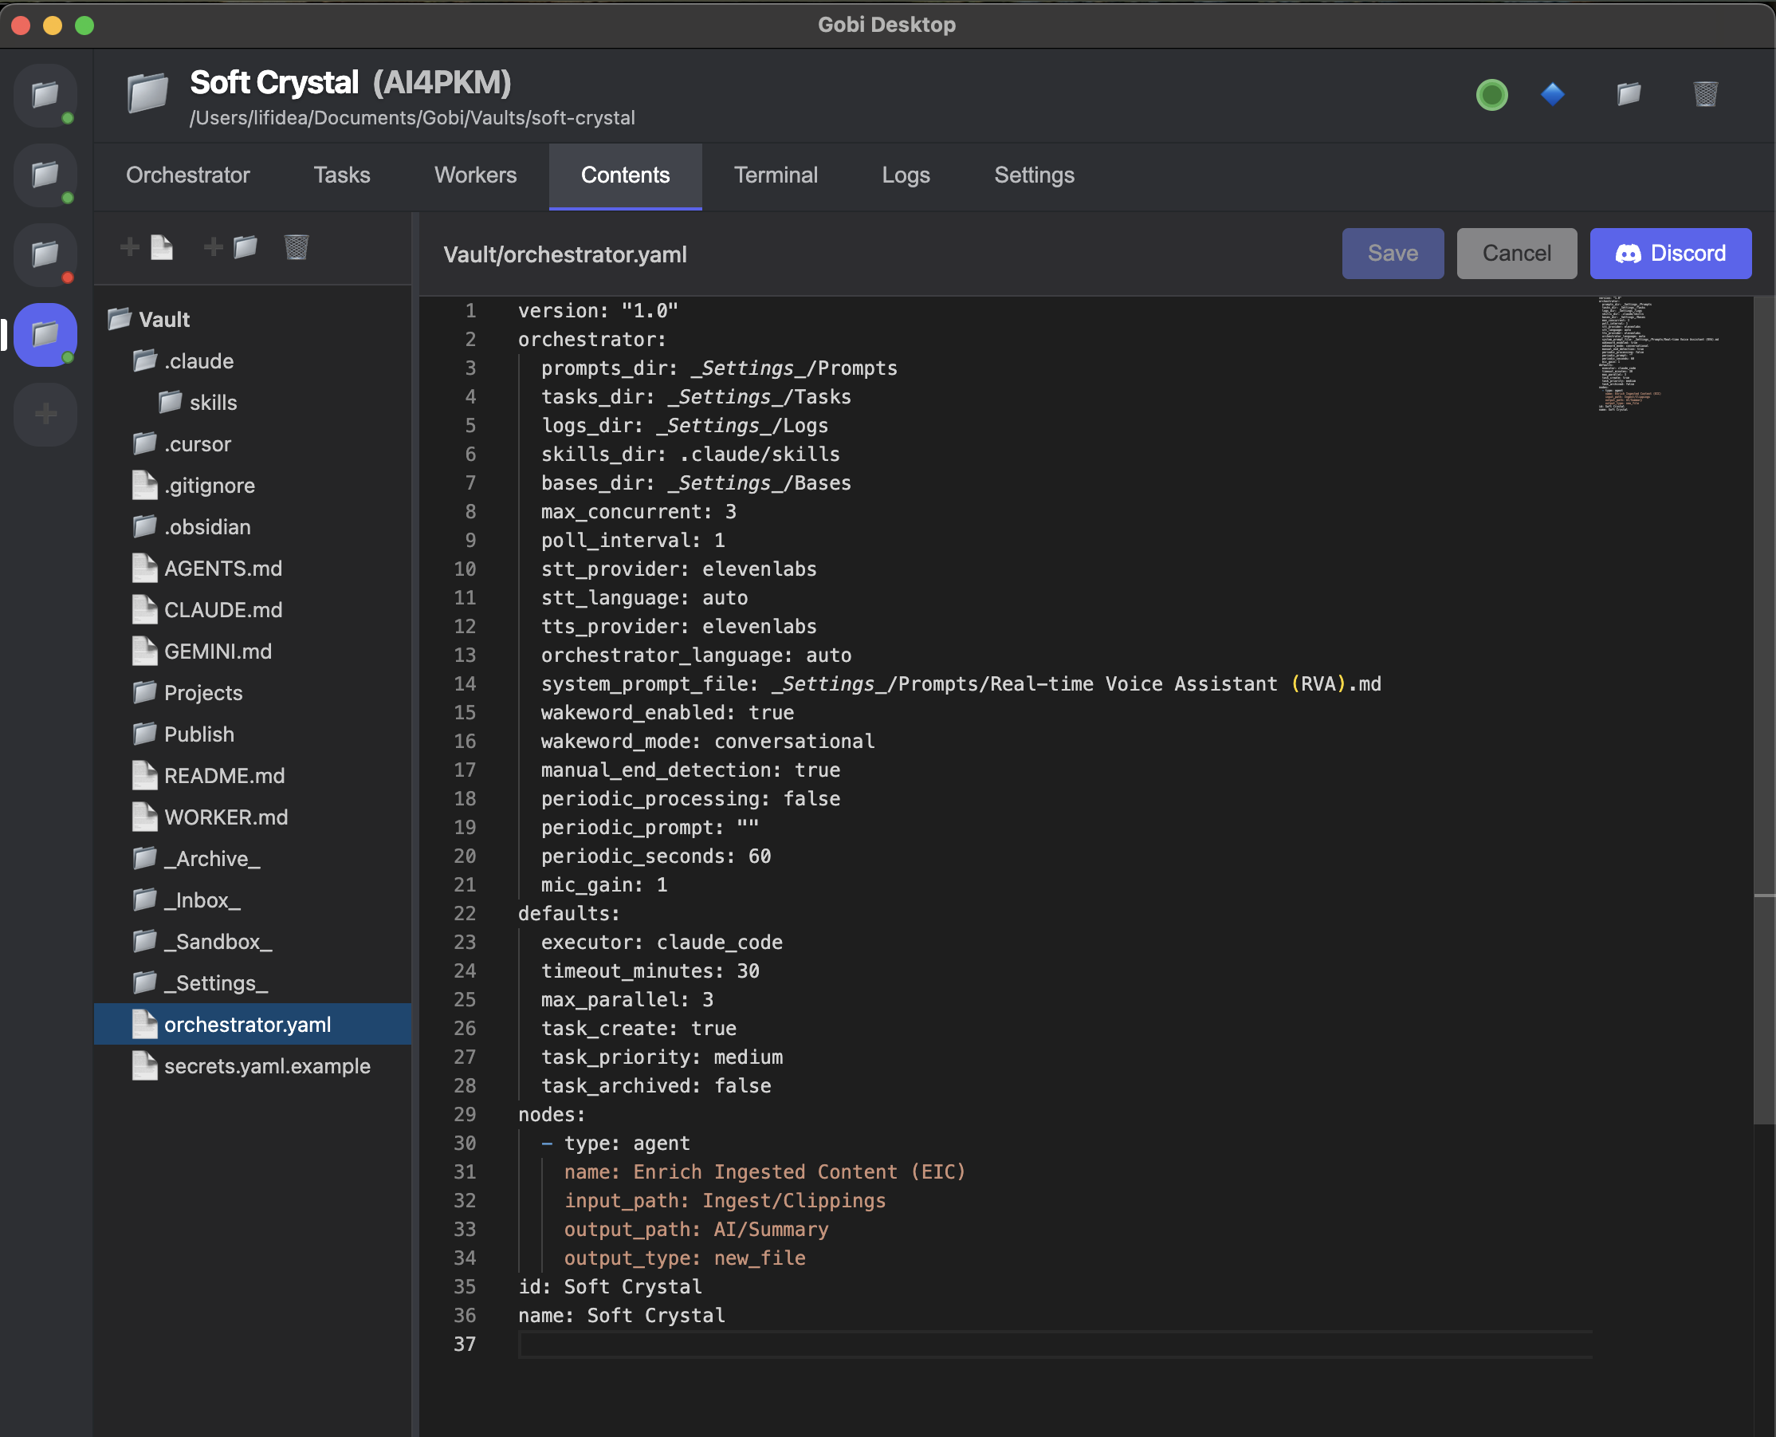1776x1437 pixels.
Task: Click the blue diamond status icon top right
Action: point(1554,93)
